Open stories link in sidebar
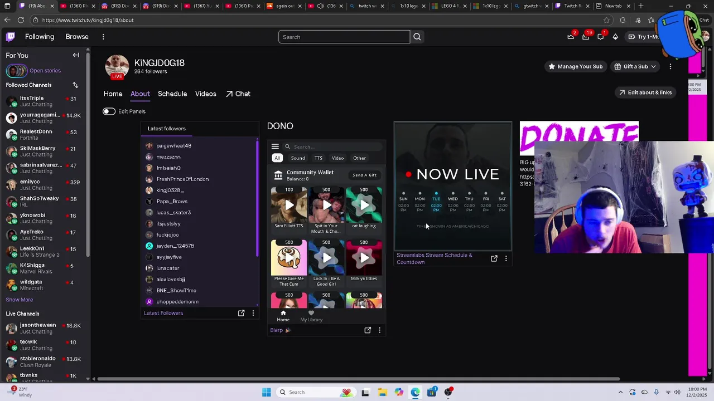Screen dimensions: 714x401 click(45, 71)
